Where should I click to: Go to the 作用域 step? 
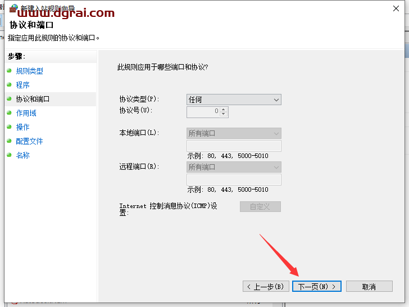26,113
